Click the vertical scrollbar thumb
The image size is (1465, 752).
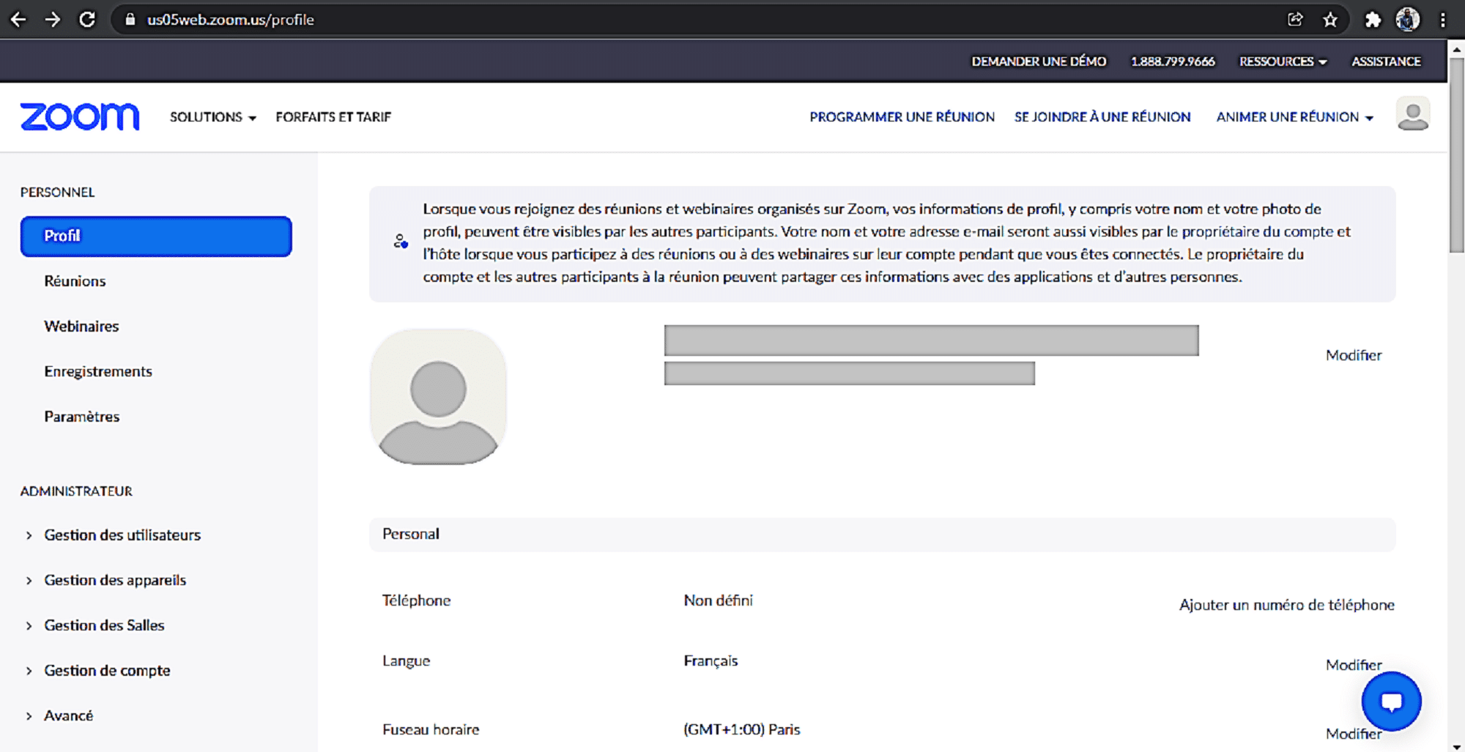(1456, 154)
